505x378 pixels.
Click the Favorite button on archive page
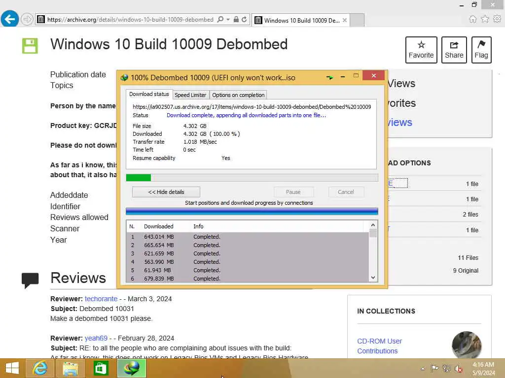pos(421,50)
